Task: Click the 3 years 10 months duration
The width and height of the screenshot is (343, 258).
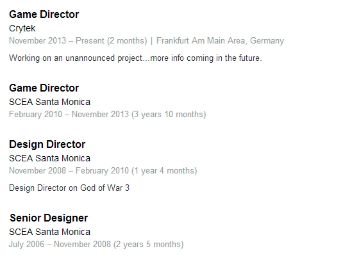Action: click(169, 114)
